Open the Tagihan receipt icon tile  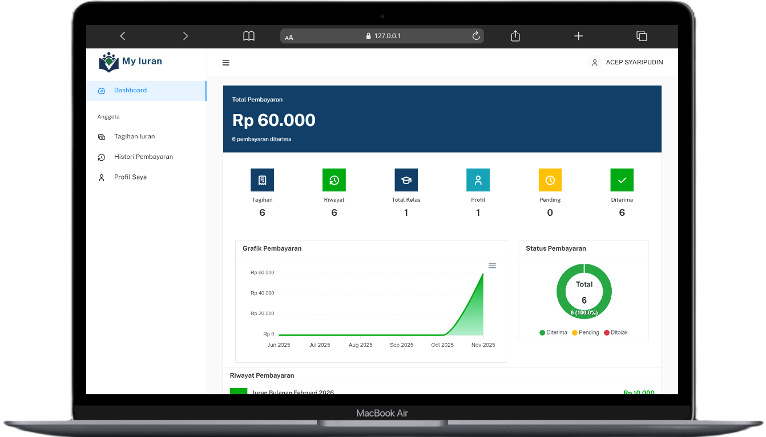pos(262,180)
